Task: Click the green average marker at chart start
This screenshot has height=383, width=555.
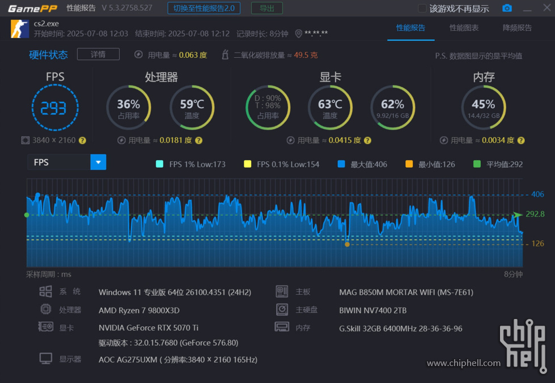Action: [27, 215]
